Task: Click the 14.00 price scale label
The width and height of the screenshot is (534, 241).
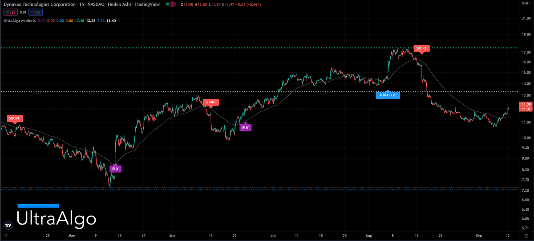Action: (526, 83)
